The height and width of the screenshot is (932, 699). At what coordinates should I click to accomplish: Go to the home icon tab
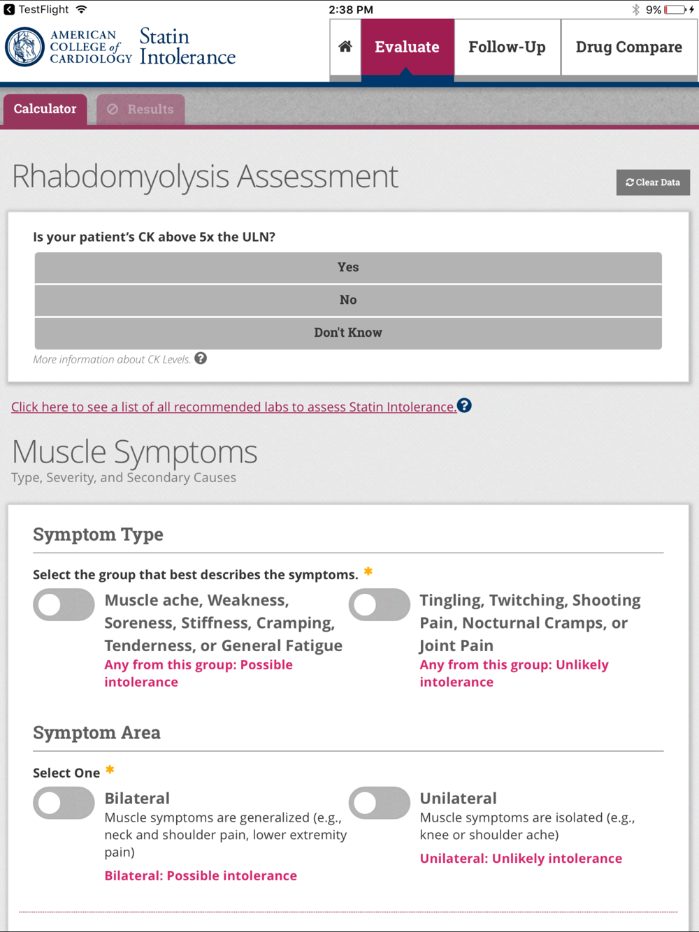tap(345, 47)
